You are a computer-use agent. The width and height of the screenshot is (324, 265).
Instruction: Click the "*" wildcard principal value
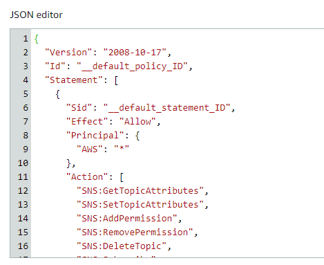122,149
